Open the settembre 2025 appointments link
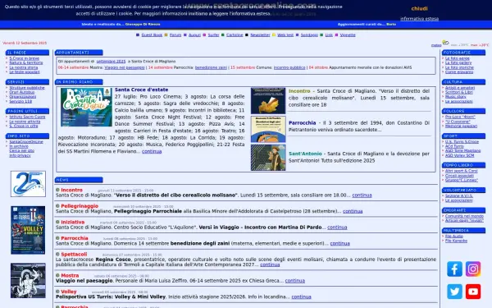 pos(111,62)
